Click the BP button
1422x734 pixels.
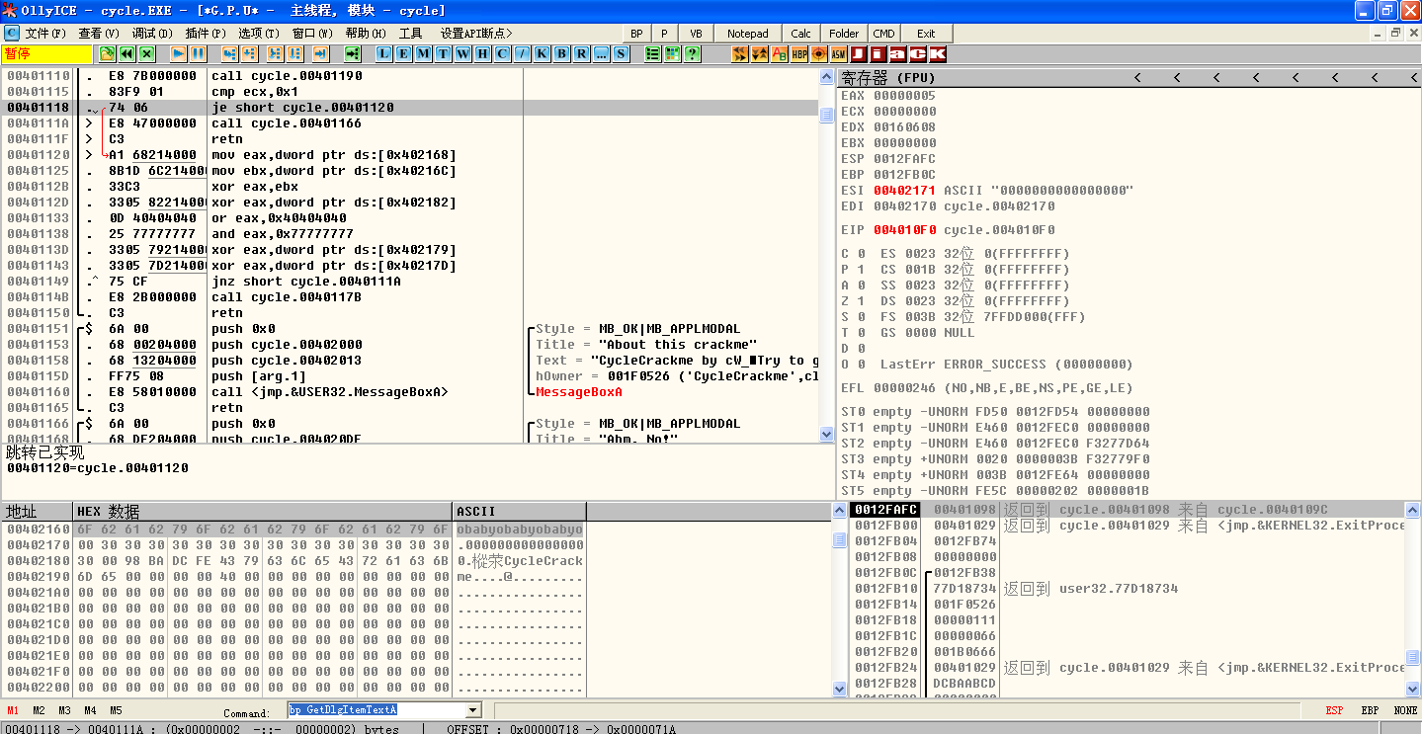[x=636, y=34]
